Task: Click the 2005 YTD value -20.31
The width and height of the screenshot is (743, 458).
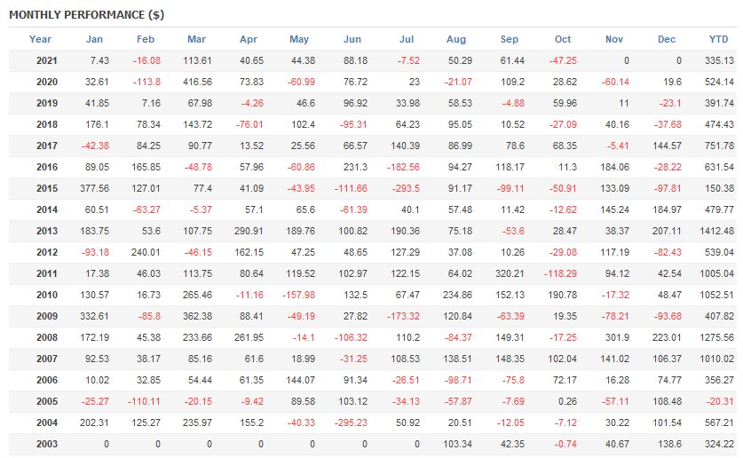Action: 720,401
